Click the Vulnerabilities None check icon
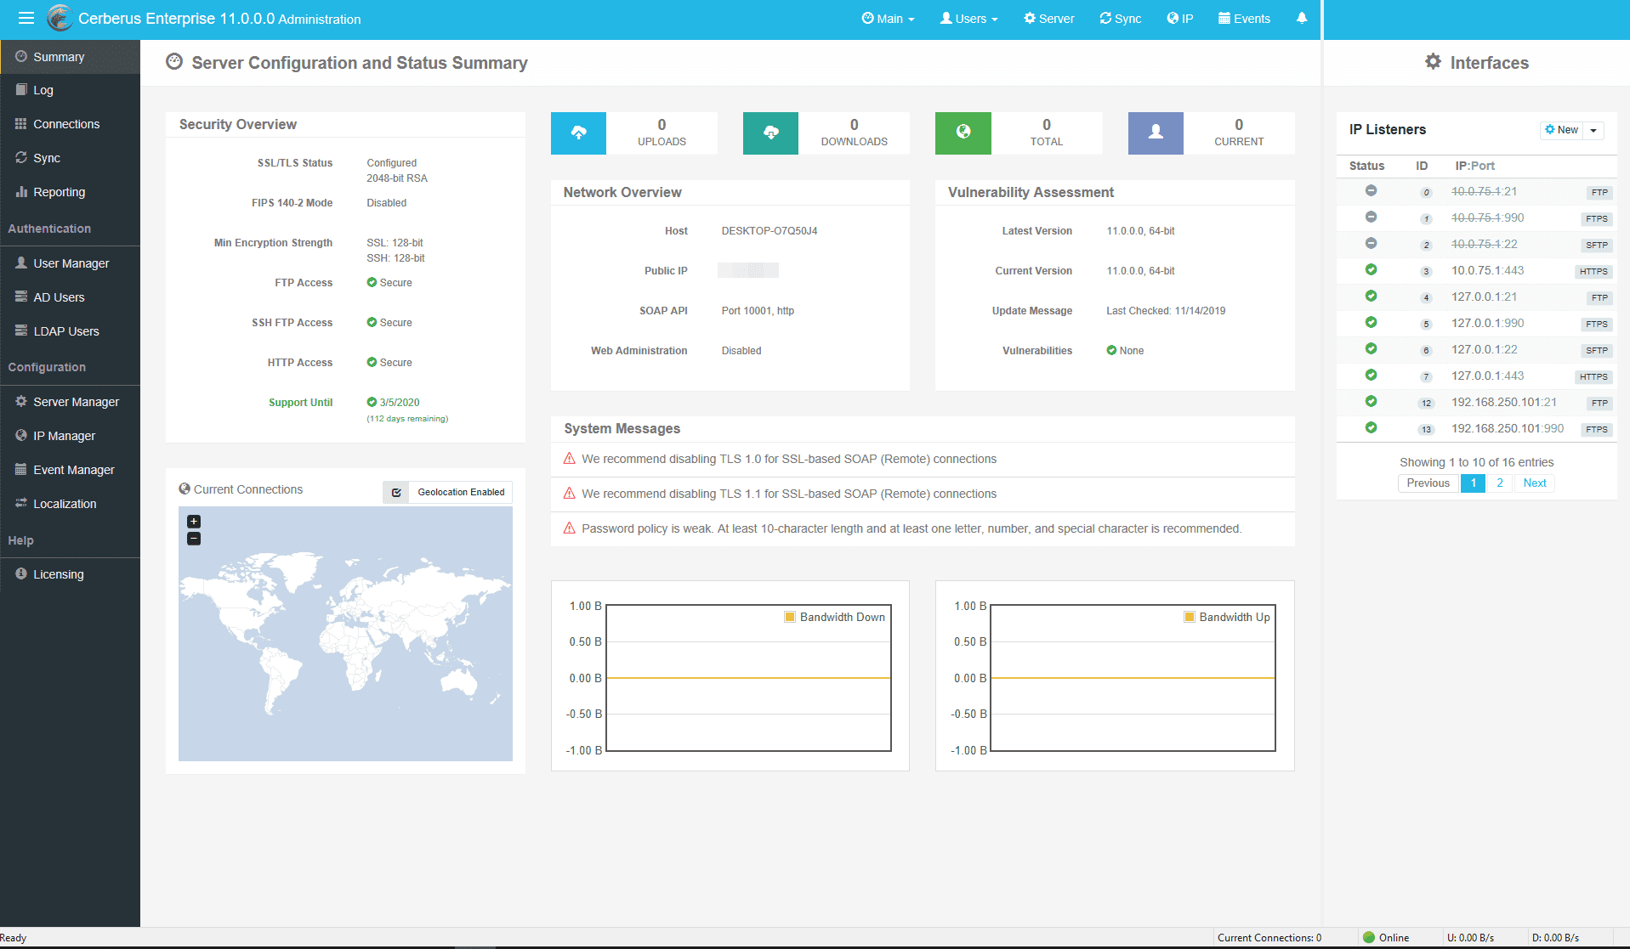1630x949 pixels. (1111, 350)
